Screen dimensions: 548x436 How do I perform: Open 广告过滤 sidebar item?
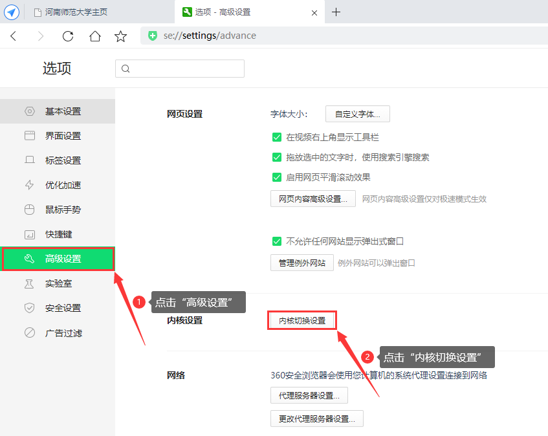point(63,333)
